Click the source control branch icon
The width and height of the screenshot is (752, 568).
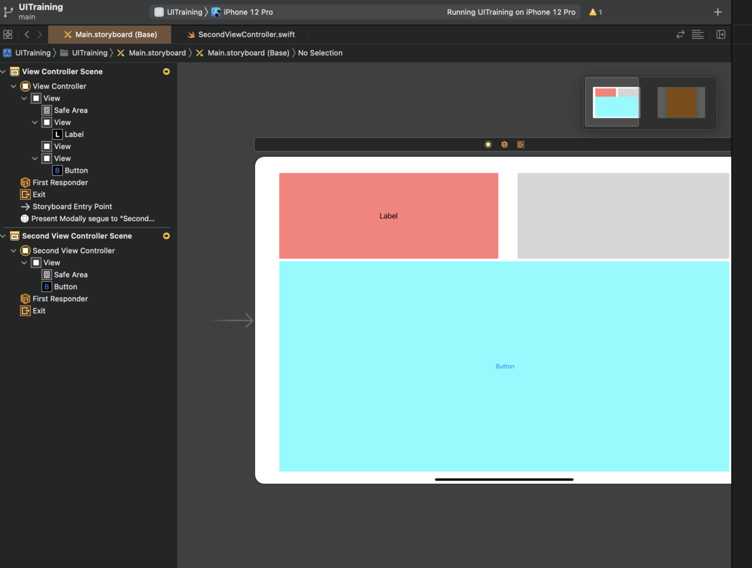point(8,11)
